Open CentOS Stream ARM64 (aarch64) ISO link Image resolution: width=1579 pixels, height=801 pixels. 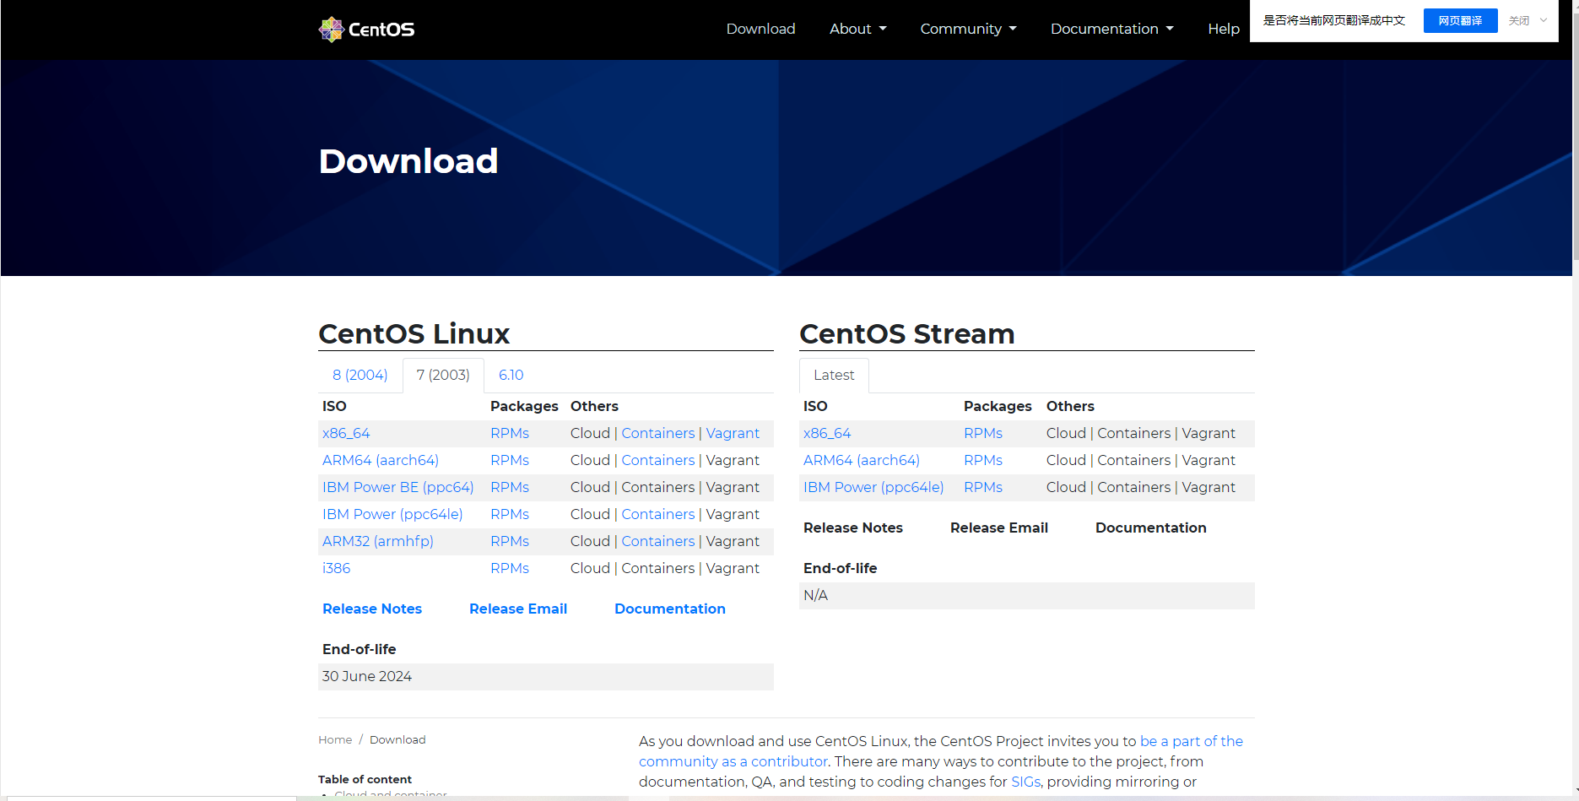pos(862,460)
